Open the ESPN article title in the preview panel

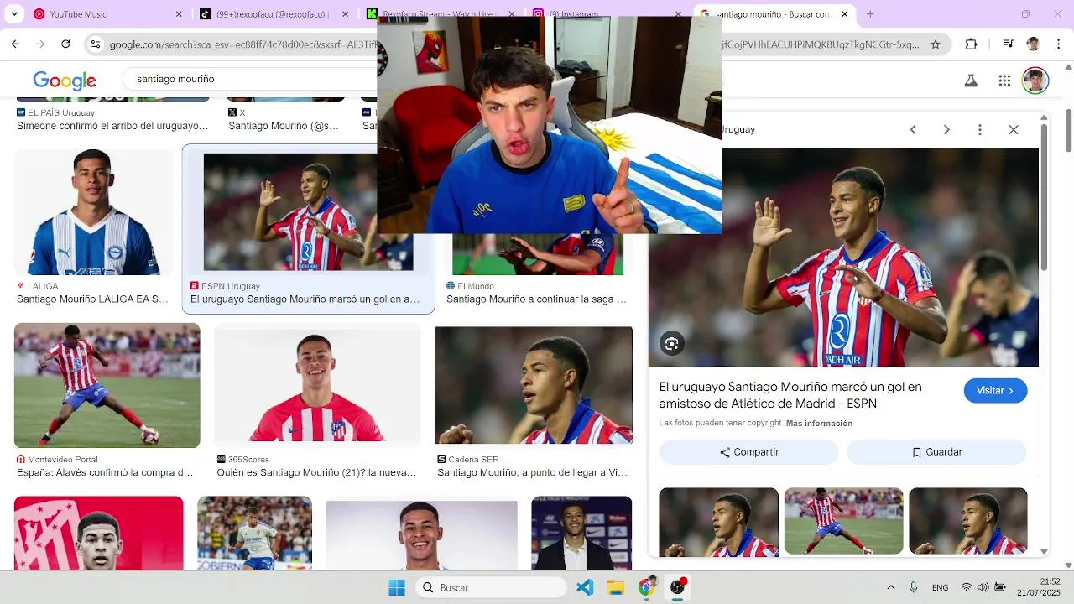(790, 395)
